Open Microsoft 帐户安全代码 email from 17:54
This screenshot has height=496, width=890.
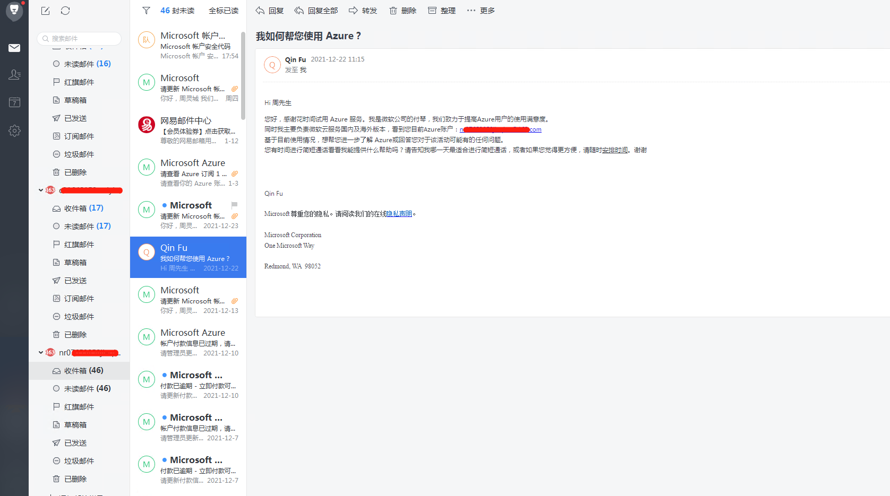pos(188,45)
